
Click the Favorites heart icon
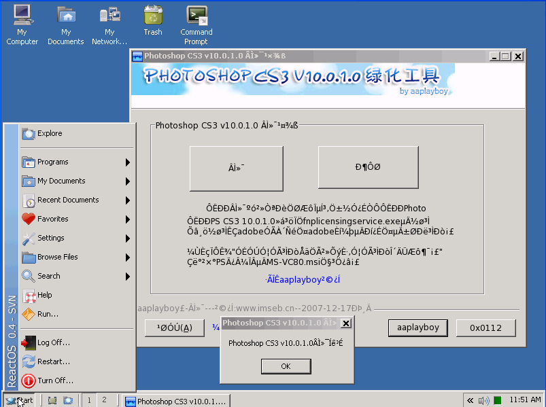point(29,219)
